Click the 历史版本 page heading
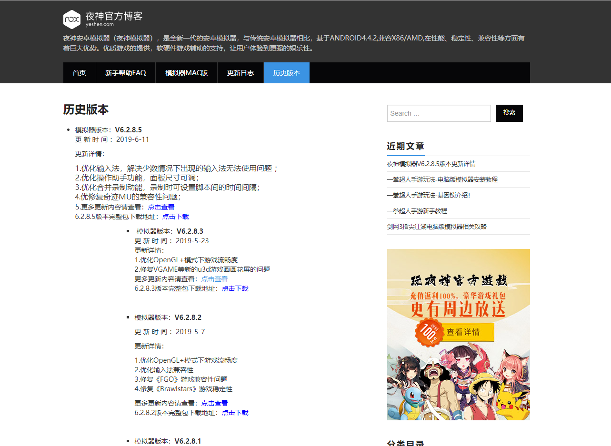 (86, 109)
